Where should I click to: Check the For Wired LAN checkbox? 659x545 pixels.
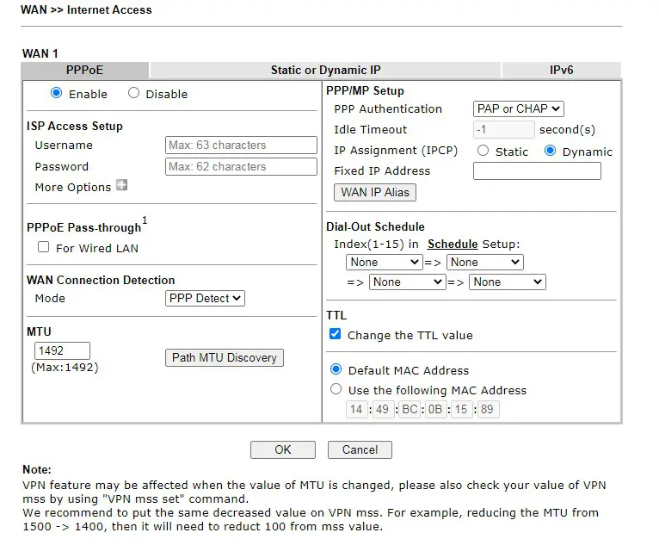(x=44, y=247)
